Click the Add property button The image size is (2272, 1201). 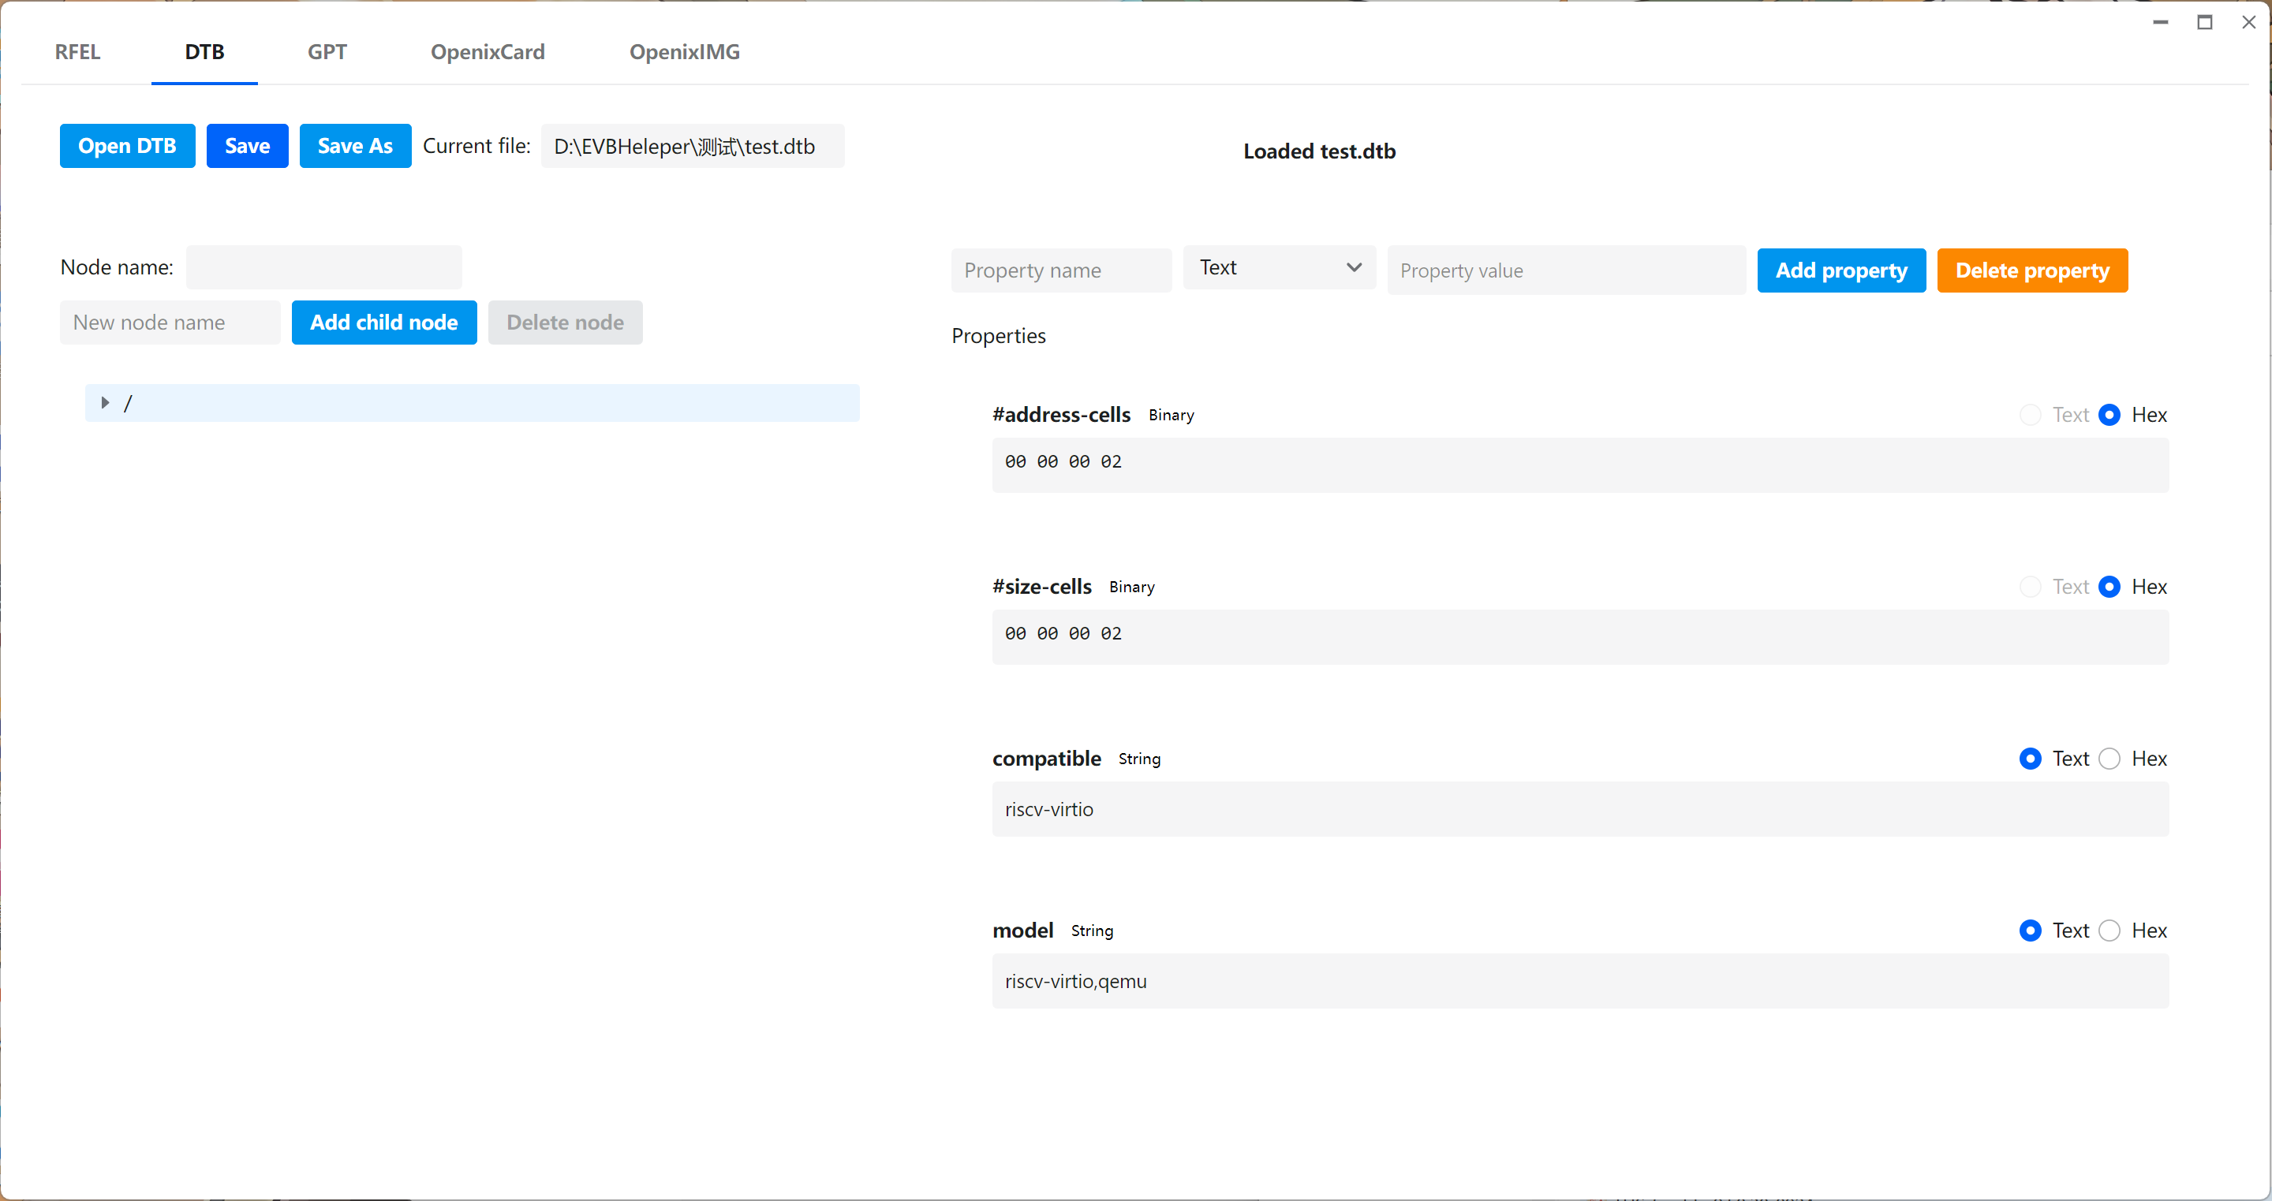click(x=1840, y=270)
